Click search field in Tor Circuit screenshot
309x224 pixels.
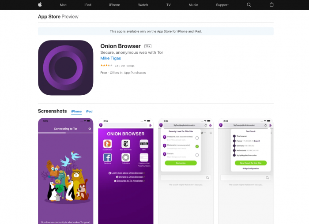tap(246, 178)
